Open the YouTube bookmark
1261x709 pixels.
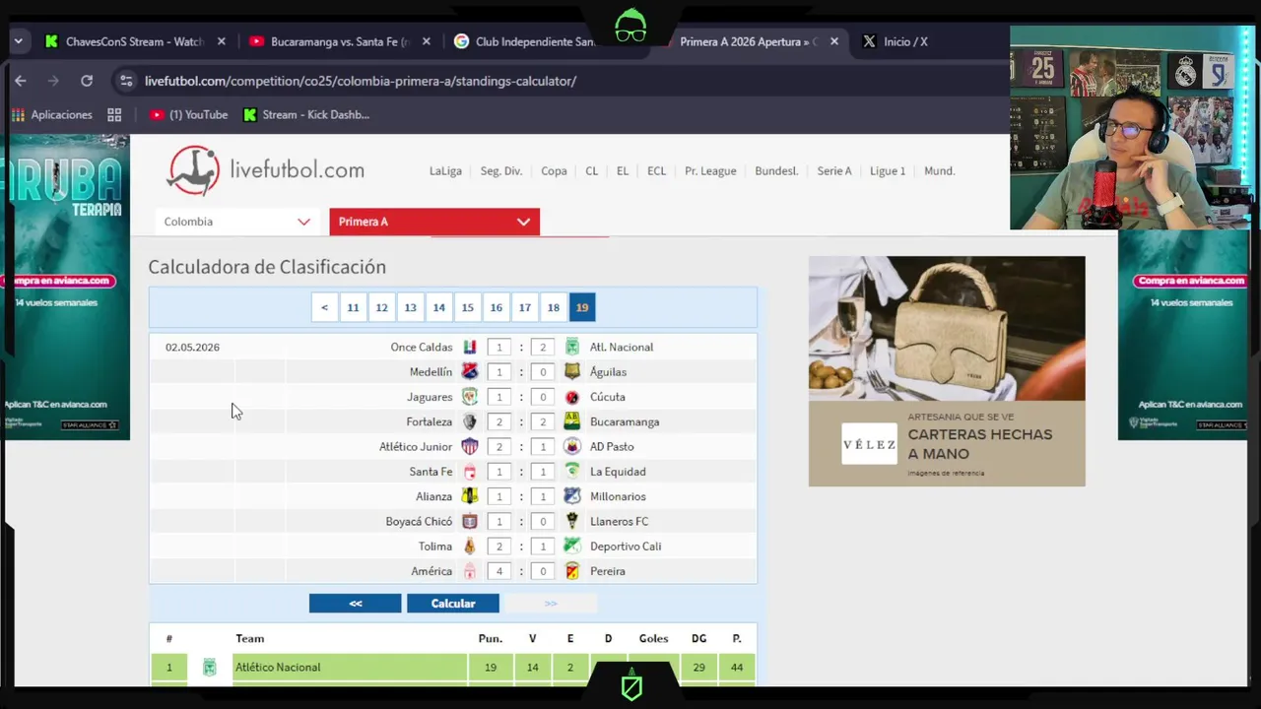coord(188,115)
